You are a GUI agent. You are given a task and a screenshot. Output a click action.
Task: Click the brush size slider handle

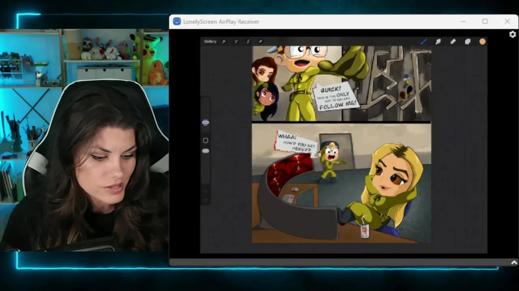point(206,122)
